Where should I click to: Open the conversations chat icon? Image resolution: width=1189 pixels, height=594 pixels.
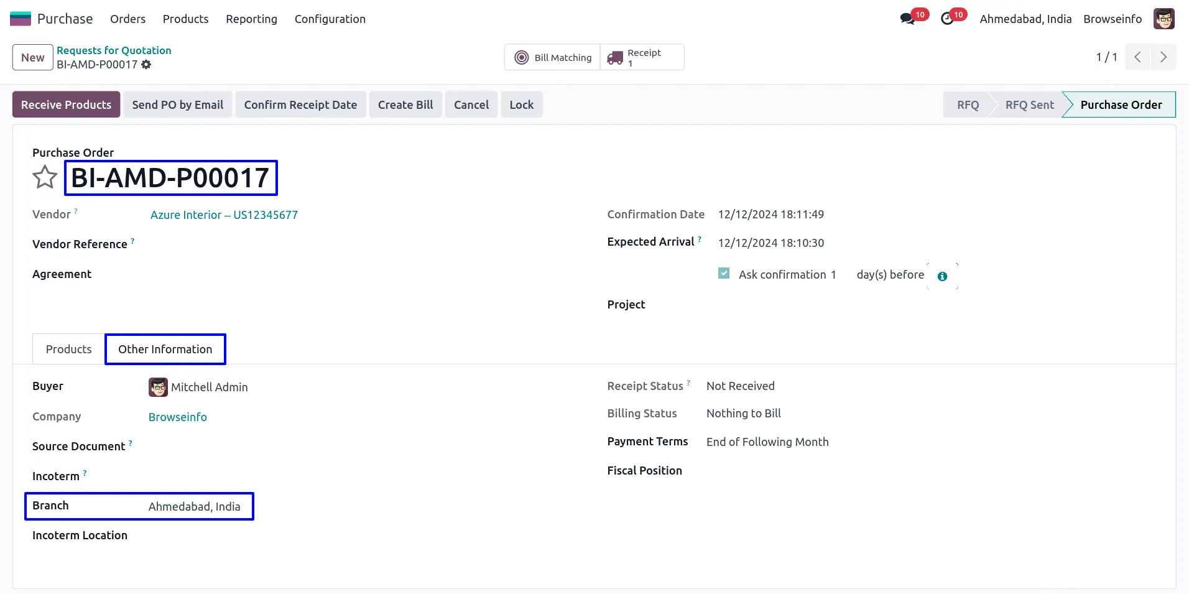point(907,19)
